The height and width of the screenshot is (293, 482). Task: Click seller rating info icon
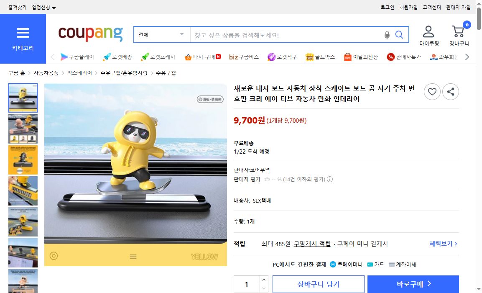click(329, 178)
